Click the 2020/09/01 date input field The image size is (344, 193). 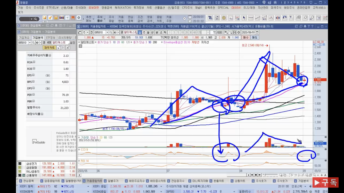[x=248, y=32]
